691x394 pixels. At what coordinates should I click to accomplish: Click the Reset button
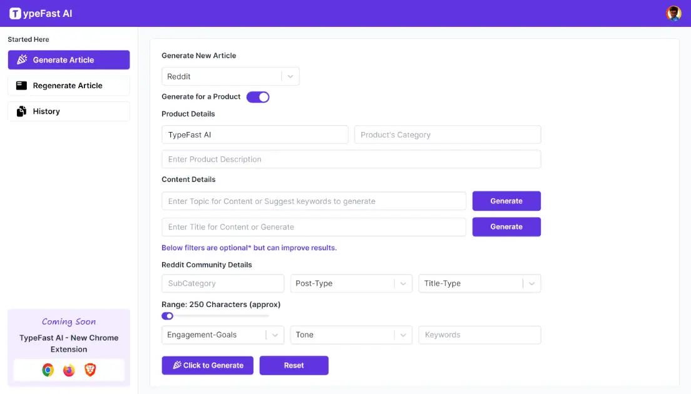294,365
